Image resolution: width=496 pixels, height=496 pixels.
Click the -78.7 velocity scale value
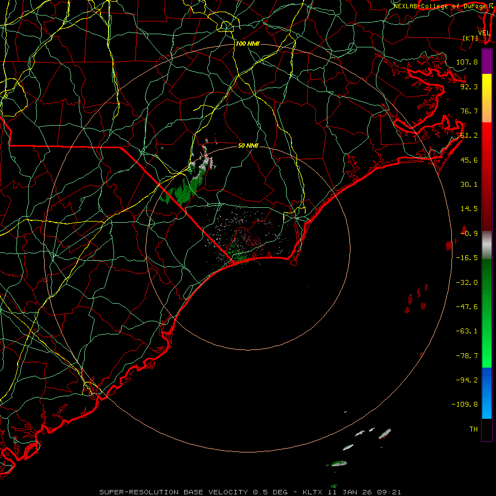[x=467, y=356]
